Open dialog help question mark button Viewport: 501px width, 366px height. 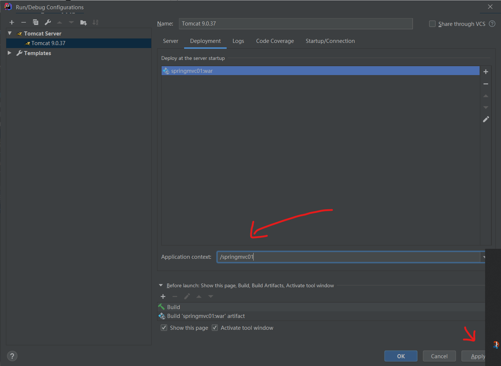tap(12, 356)
